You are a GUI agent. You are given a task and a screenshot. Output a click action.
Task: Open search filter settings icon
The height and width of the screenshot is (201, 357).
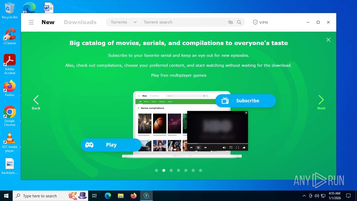tap(230, 22)
